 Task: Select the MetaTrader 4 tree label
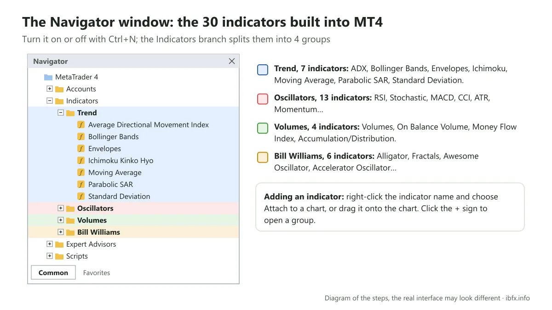pos(76,77)
